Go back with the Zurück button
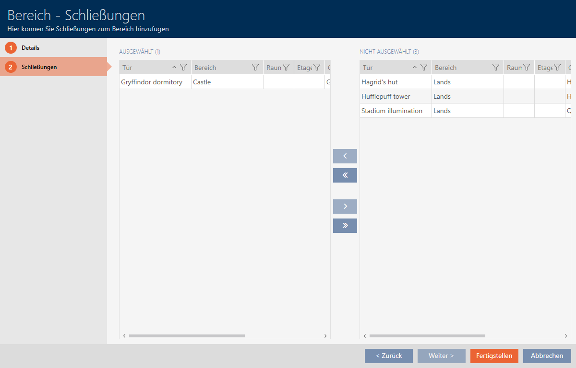This screenshot has height=368, width=576. (388, 356)
